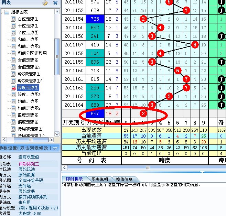This screenshot has height=216, width=226.
Task: Select 和值走势图 from the tree
Action: [x=28, y=40]
